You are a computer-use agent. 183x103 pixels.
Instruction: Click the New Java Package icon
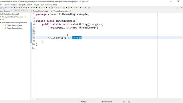[32, 8]
